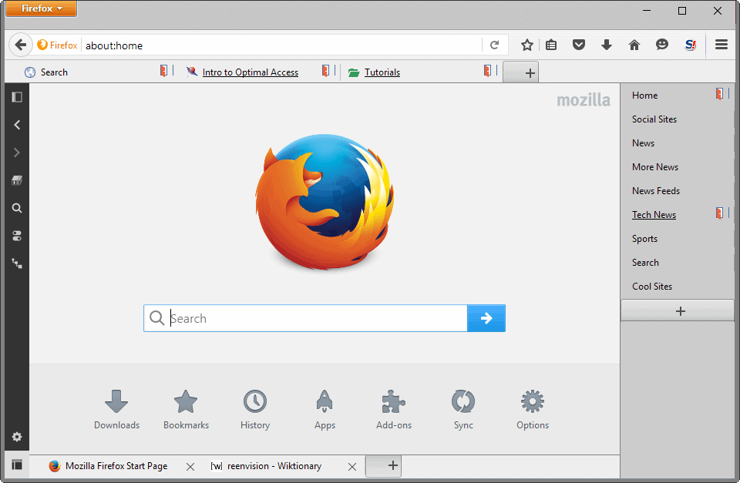This screenshot has height=483, width=740.
Task: Click the Home icon in navigation toolbar
Action: (x=634, y=45)
